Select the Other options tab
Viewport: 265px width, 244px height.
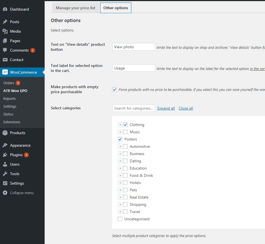coord(116,8)
